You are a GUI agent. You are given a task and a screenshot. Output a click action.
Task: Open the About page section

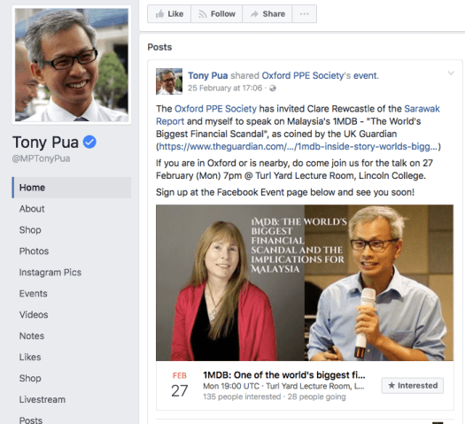pos(32,209)
